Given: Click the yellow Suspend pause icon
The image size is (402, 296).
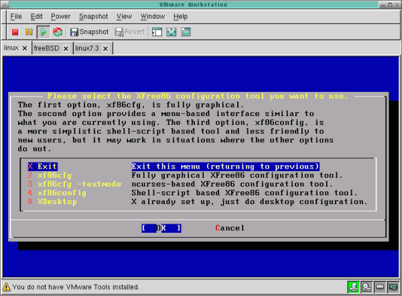Looking at the screenshot, I should (29, 32).
